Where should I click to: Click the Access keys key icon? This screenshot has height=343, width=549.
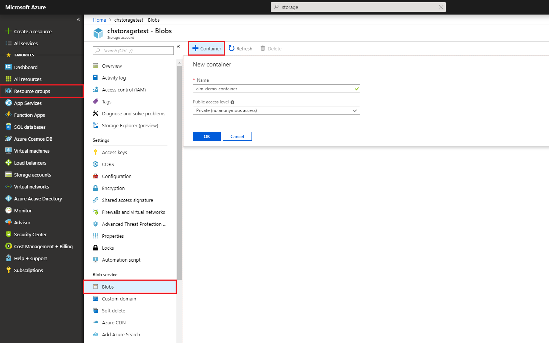(96, 152)
